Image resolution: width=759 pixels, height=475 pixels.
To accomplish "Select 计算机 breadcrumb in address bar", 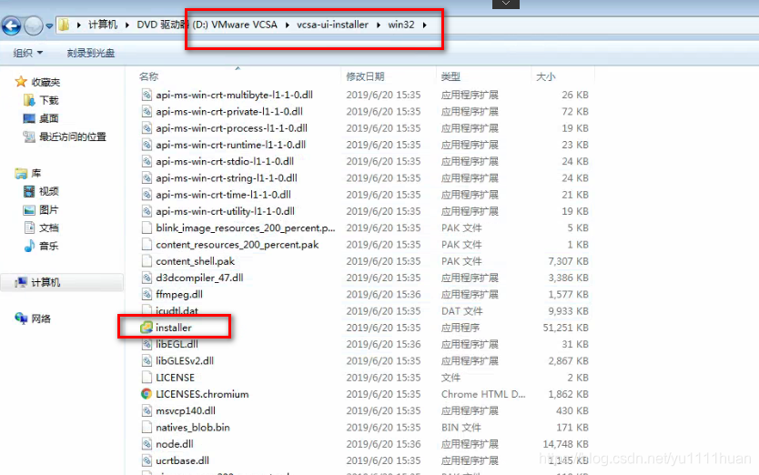I will click(103, 25).
